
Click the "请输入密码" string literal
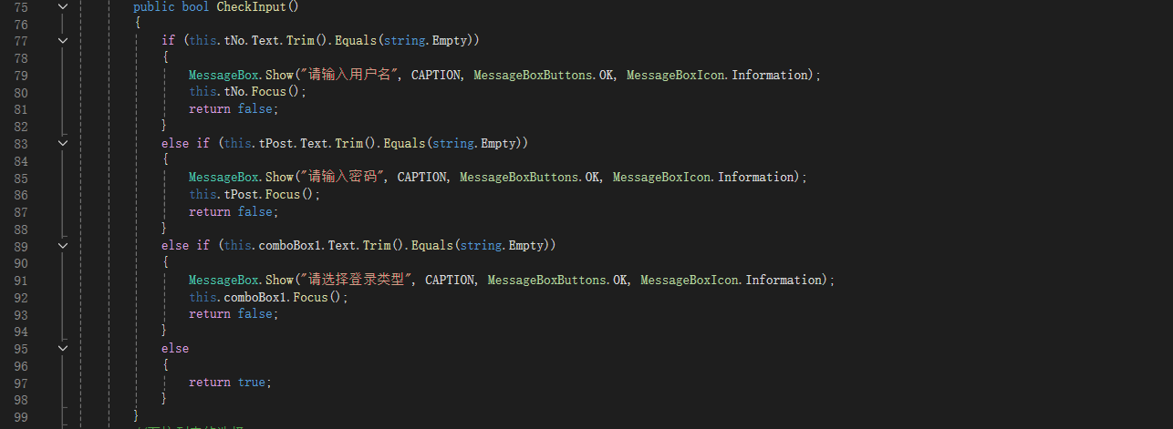tap(344, 177)
